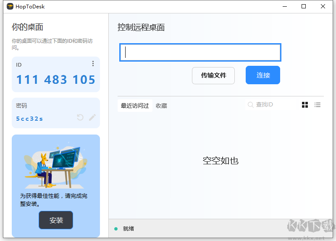The width and height of the screenshot is (336, 241).
Task: Close the HopToDesk window
Action: pyautogui.click(x=323, y=6)
